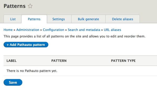Click the Search and metadata breadcrumb
This screenshot has height=95, width=157.
coord(84,30)
